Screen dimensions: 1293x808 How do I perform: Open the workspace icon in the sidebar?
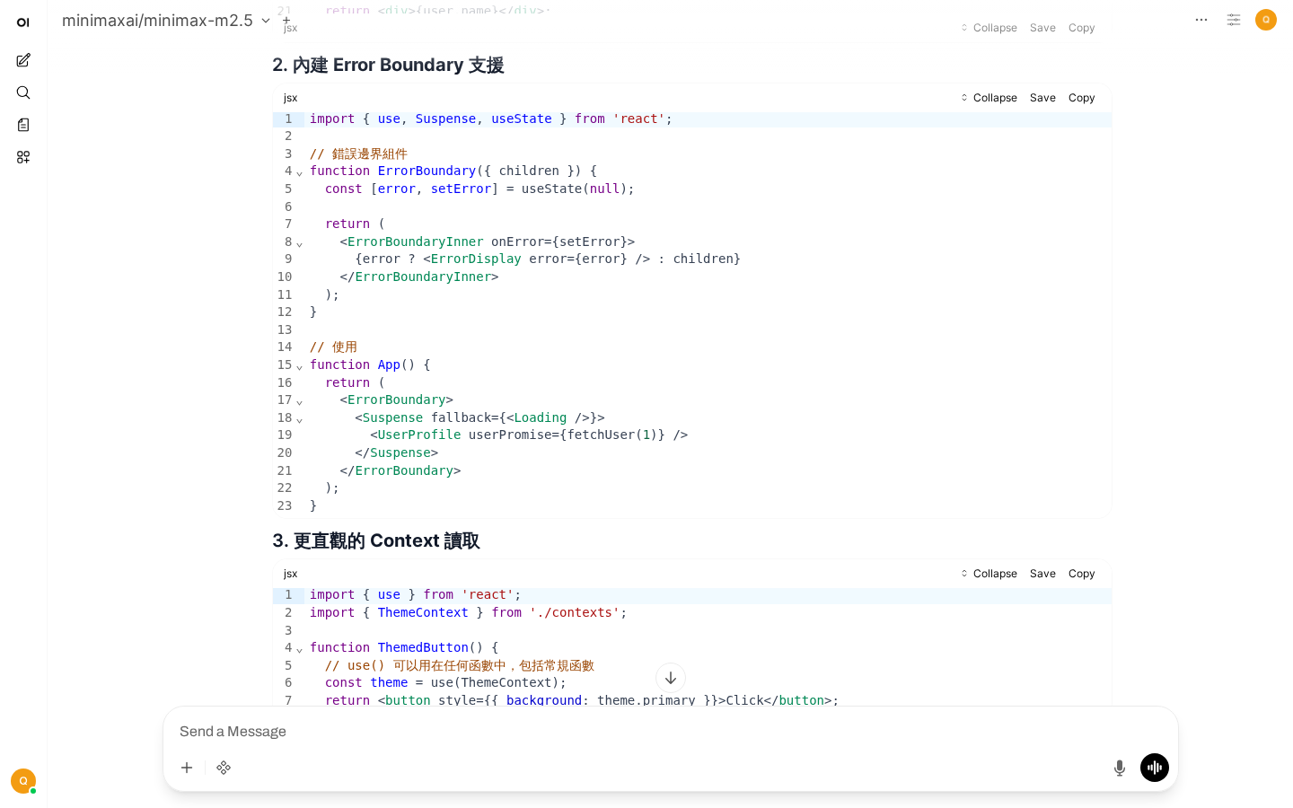23,157
